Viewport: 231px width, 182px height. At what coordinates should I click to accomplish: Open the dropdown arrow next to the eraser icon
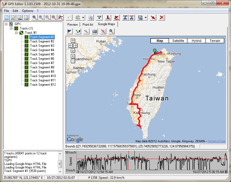point(83,17)
